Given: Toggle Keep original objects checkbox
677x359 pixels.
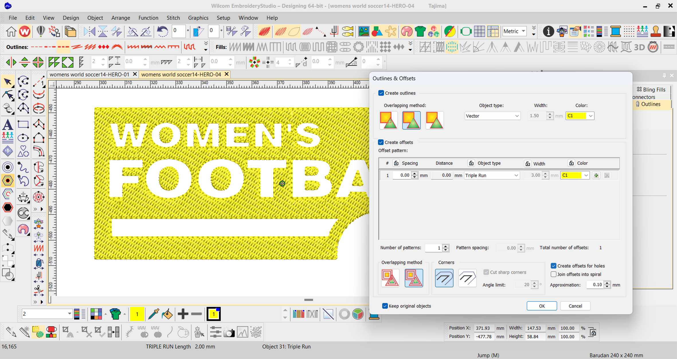Looking at the screenshot, I should tap(385, 306).
